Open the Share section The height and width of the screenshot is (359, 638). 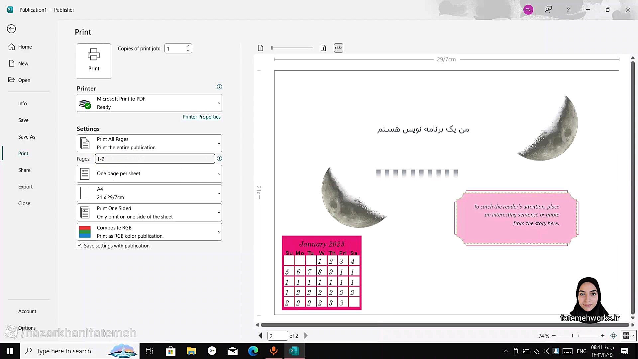(24, 170)
